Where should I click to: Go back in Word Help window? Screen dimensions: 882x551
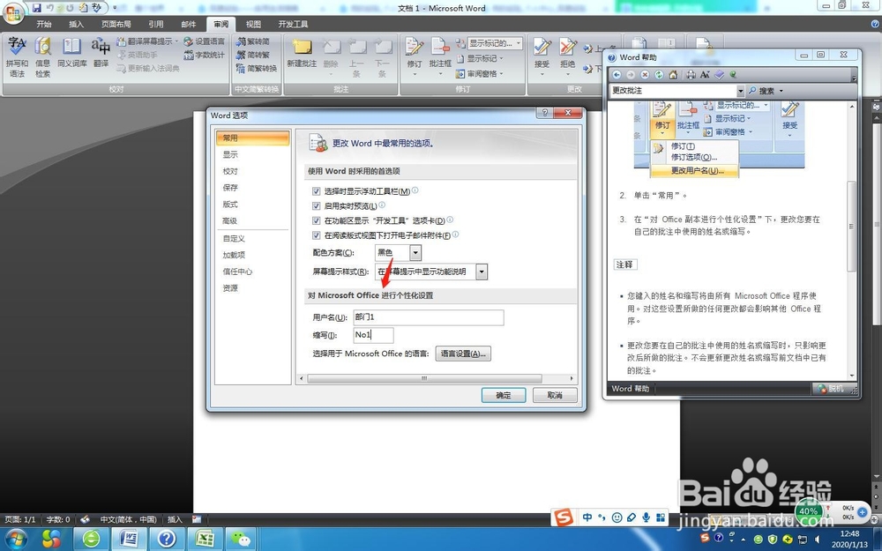pyautogui.click(x=617, y=75)
